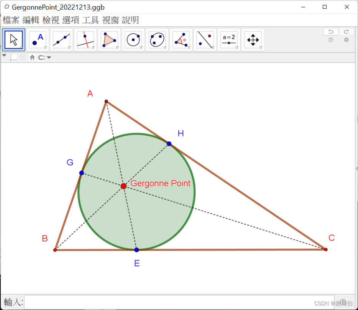Select the Line tool

pos(61,39)
